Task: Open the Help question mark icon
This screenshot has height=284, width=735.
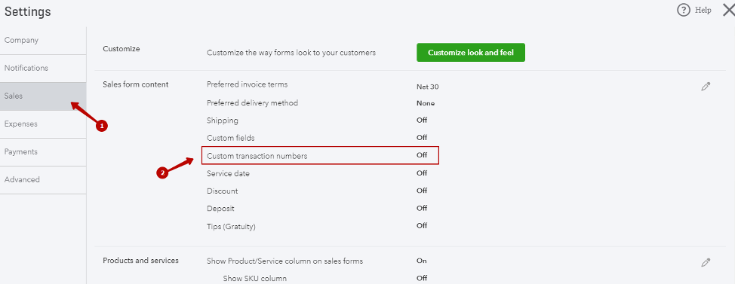Action: (684, 11)
